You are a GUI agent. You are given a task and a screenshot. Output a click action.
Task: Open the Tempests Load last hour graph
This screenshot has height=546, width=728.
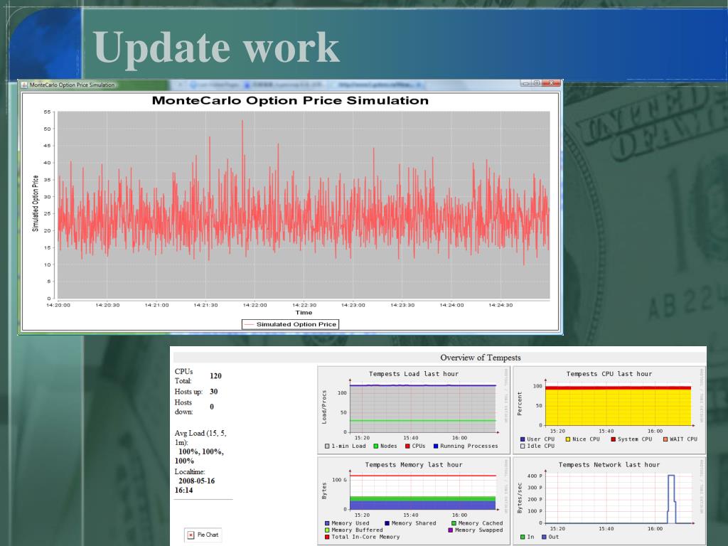[x=414, y=410]
